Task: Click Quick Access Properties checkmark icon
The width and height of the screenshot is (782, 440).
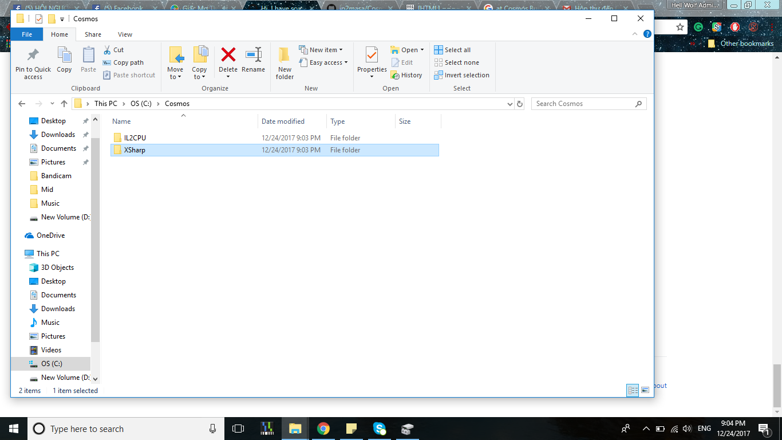Action: click(x=39, y=19)
